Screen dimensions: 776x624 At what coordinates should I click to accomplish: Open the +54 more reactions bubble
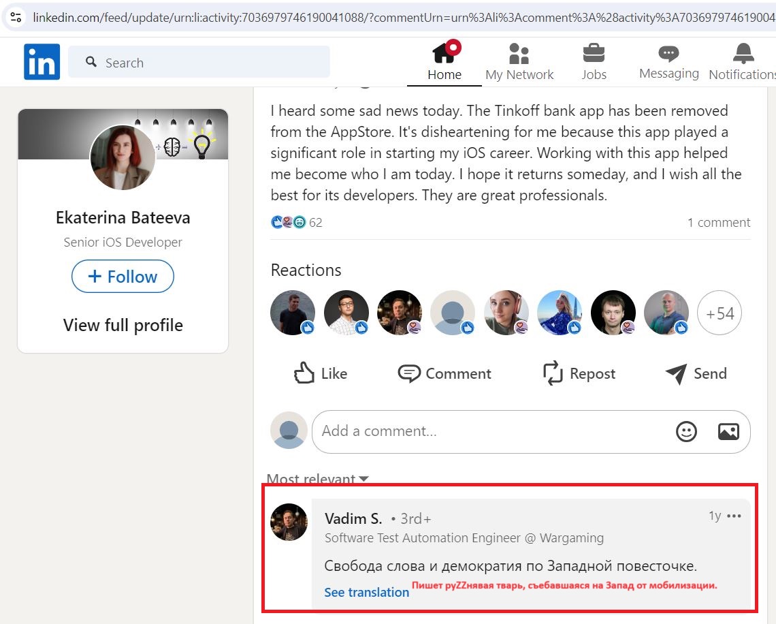click(719, 313)
